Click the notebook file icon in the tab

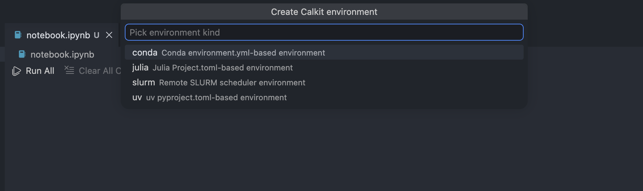click(x=18, y=35)
